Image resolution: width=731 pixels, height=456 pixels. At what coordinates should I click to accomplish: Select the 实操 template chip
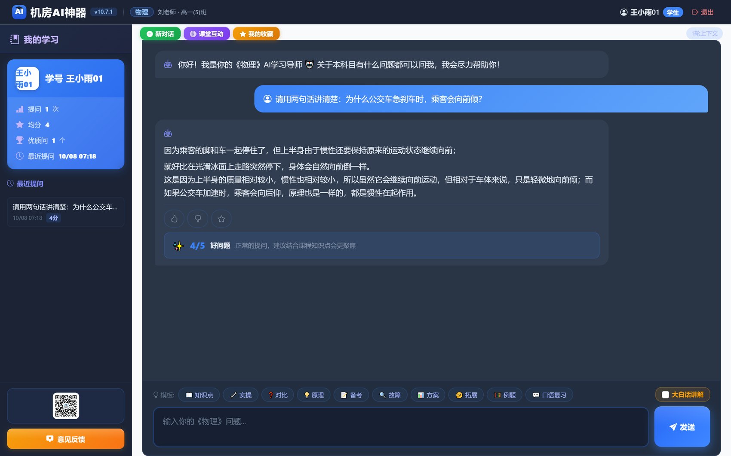(x=241, y=395)
